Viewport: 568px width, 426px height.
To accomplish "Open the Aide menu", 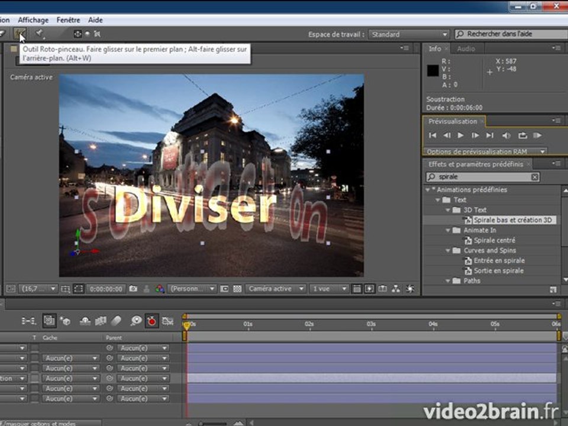I will tap(95, 20).
